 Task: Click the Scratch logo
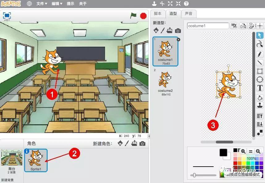pos(11,3)
